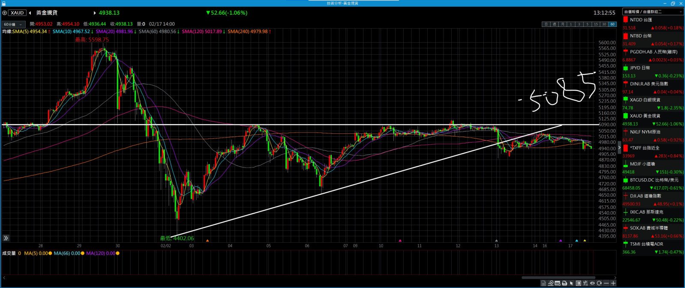
Task: Click the print chart icon
Action: point(564,283)
